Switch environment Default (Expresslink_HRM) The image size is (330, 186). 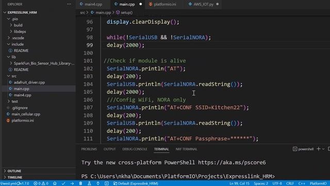pyautogui.click(x=136, y=183)
